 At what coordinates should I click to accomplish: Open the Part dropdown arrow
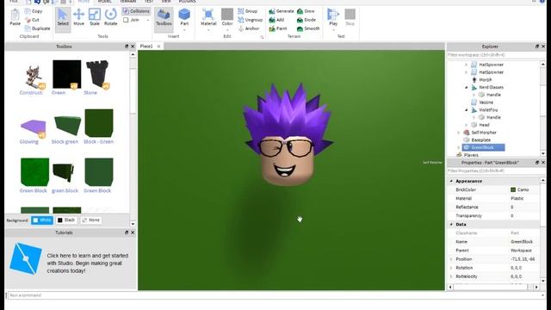184,30
